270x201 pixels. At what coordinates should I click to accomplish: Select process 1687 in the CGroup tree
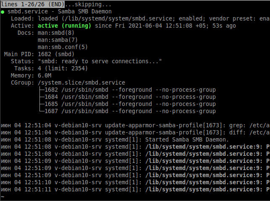(130, 111)
